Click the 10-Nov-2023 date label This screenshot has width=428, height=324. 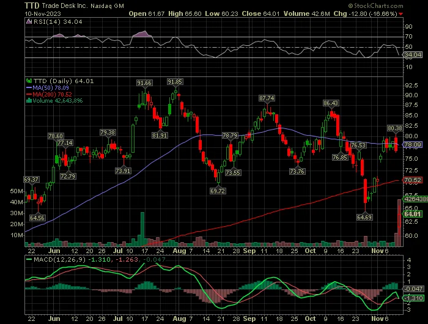coord(43,13)
